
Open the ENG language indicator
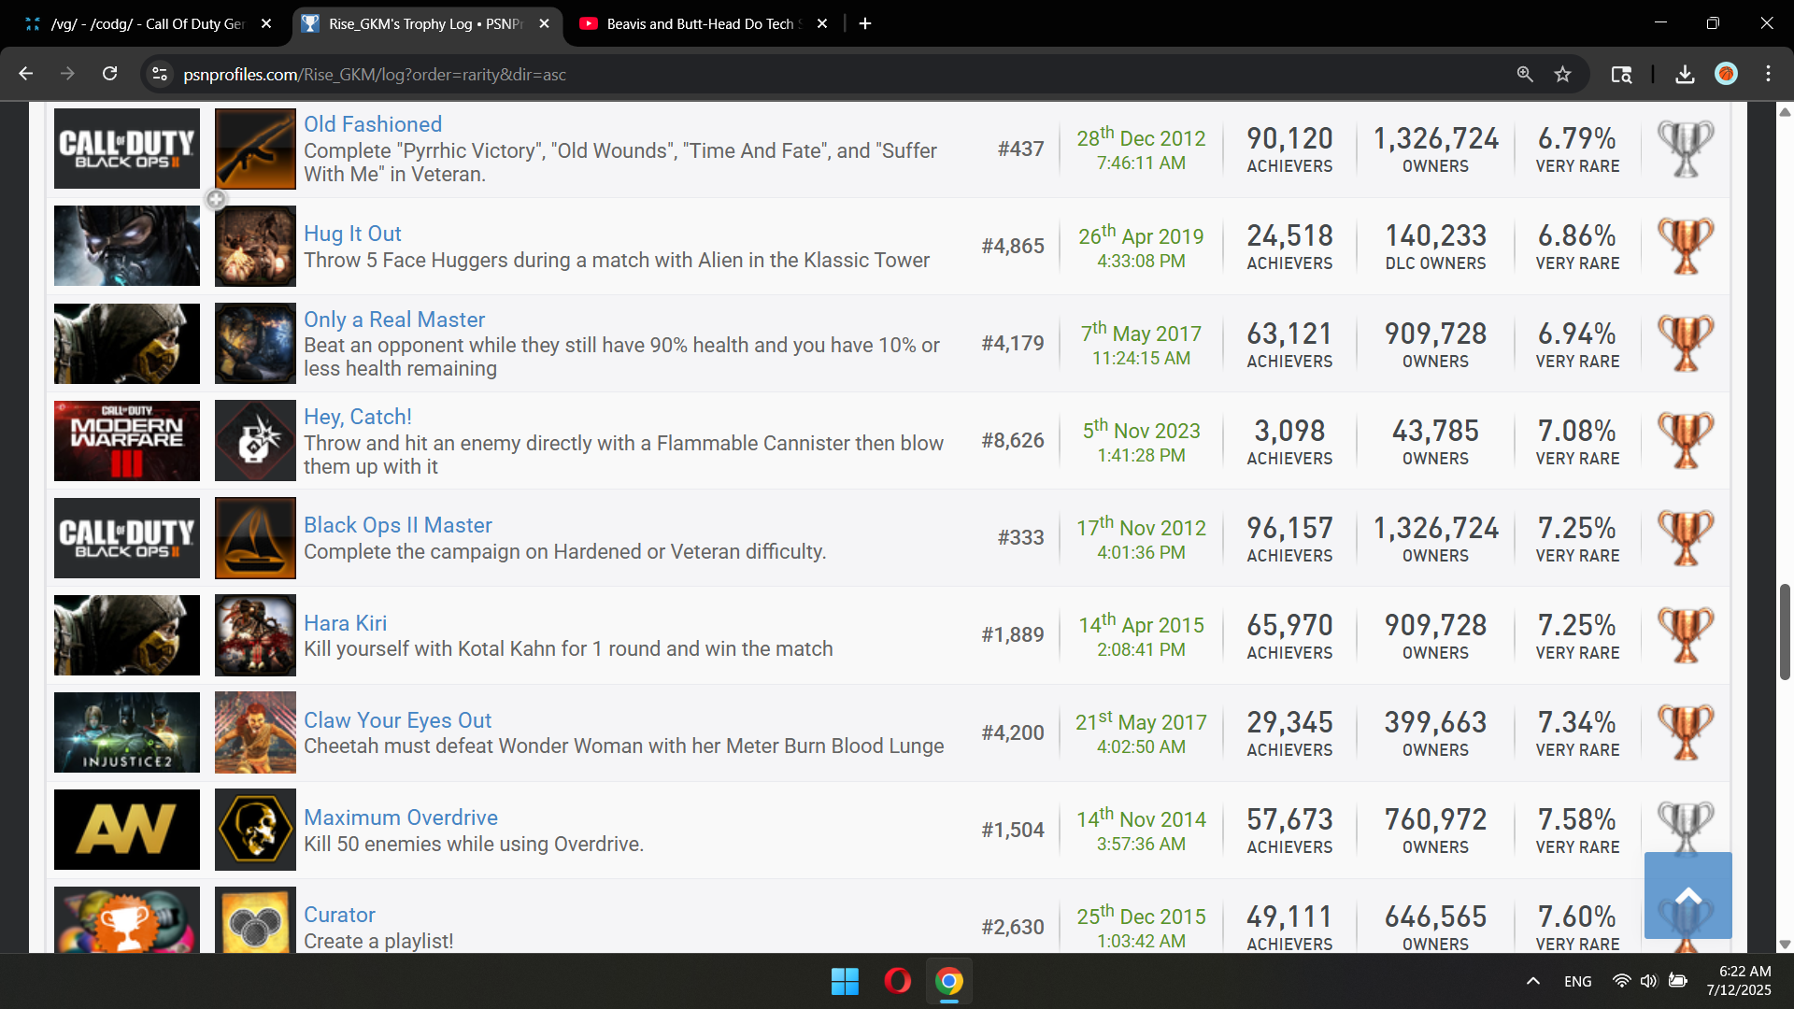point(1578,982)
